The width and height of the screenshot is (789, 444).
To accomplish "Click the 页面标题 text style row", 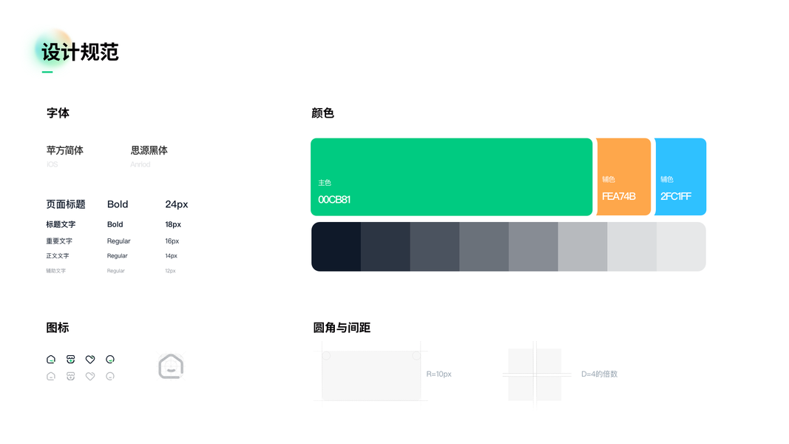I will 66,204.
